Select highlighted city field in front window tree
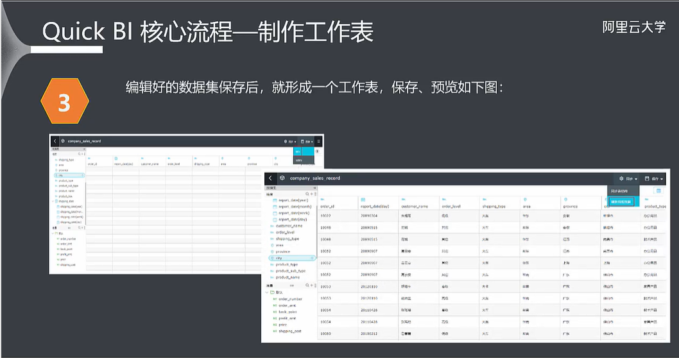 point(291,258)
